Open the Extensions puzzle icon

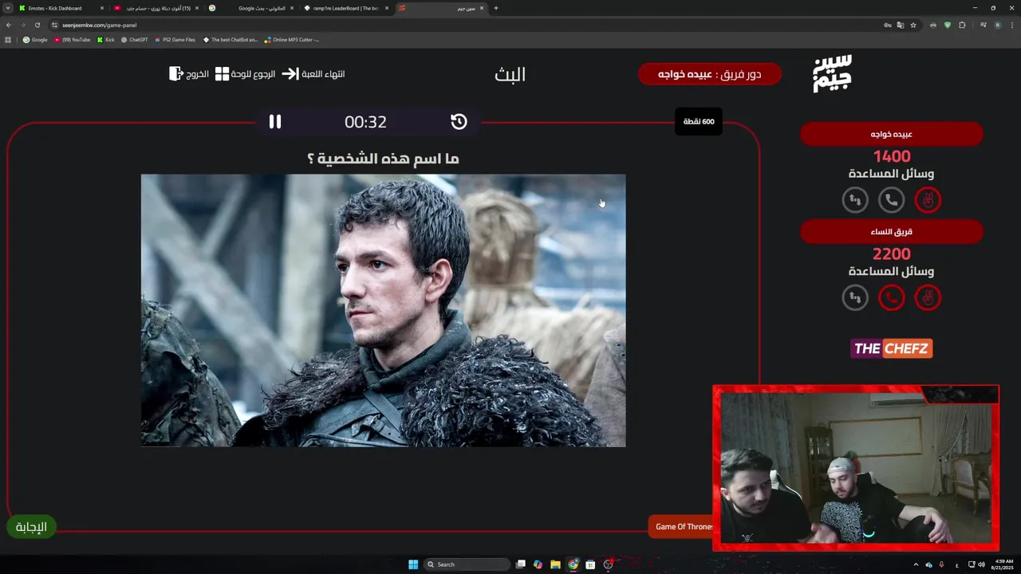(962, 25)
